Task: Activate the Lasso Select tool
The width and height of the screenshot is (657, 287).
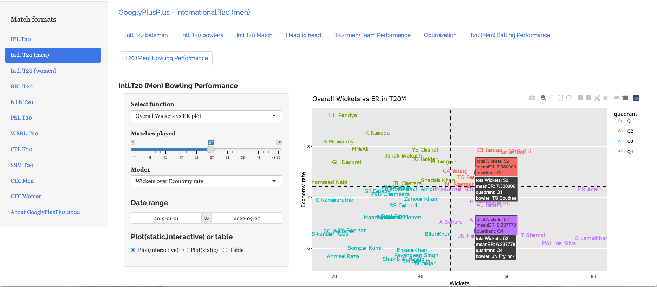Action: point(569,98)
